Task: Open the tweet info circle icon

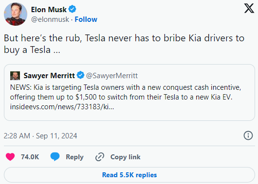Action: click(248, 135)
